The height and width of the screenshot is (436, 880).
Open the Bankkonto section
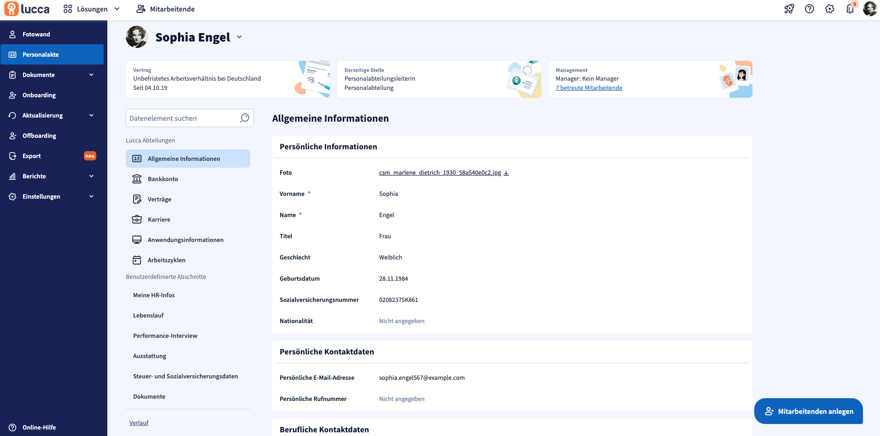click(x=188, y=179)
